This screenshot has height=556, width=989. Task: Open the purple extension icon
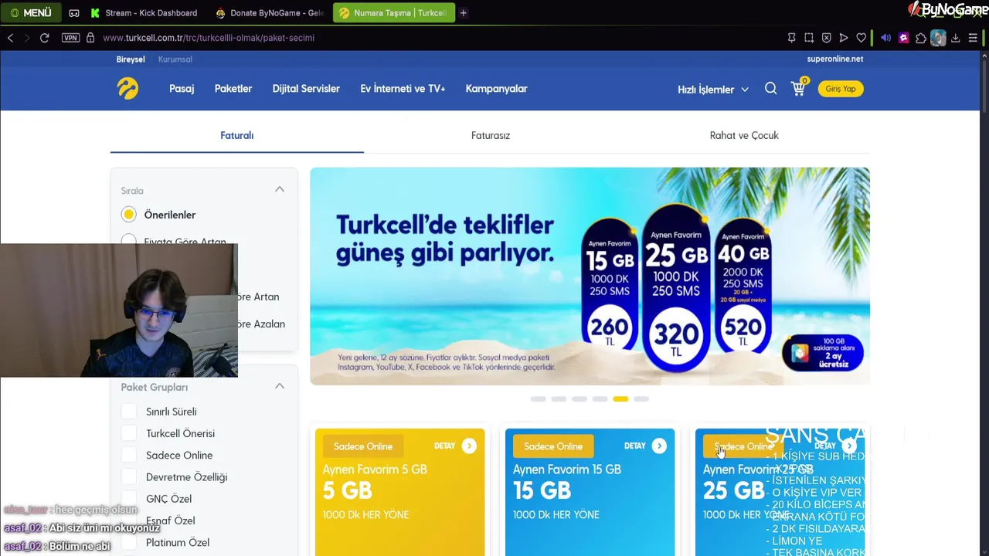[x=904, y=38]
